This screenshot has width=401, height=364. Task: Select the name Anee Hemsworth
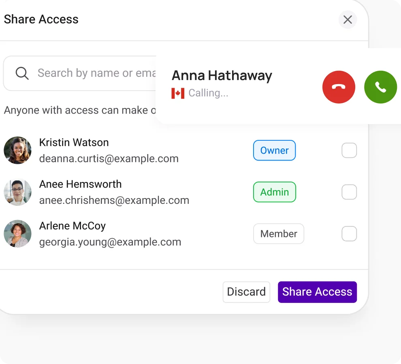[80, 184]
